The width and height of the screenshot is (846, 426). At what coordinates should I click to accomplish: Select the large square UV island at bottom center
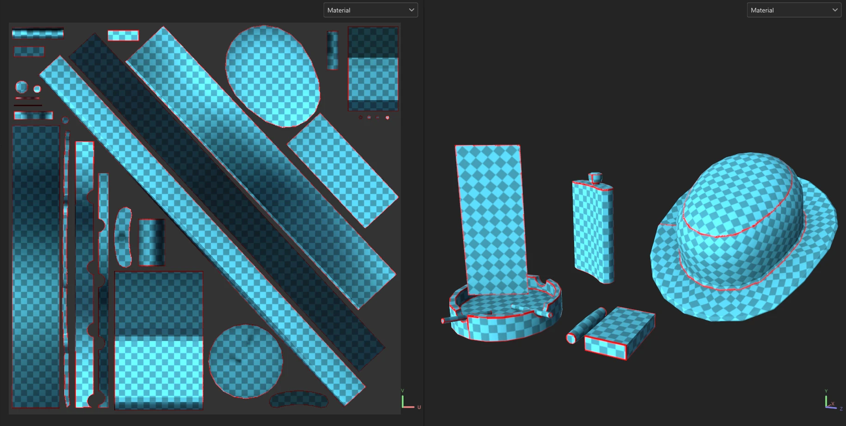pos(159,339)
